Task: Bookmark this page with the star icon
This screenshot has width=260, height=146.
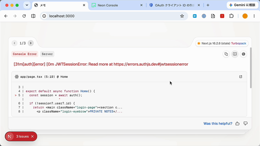Action: point(182,16)
